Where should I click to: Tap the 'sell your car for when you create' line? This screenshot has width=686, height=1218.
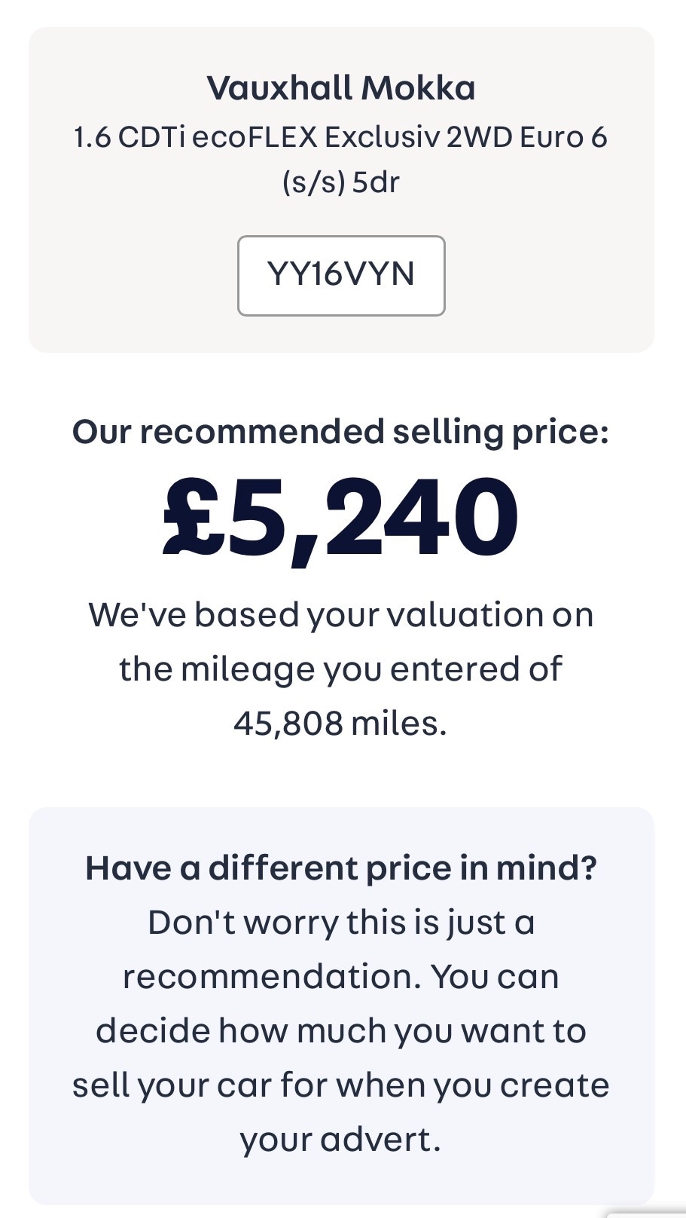[341, 1085]
